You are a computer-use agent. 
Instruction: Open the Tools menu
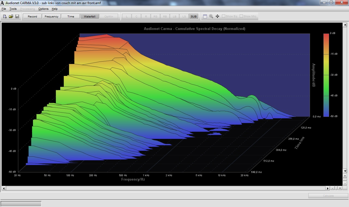click(13, 9)
